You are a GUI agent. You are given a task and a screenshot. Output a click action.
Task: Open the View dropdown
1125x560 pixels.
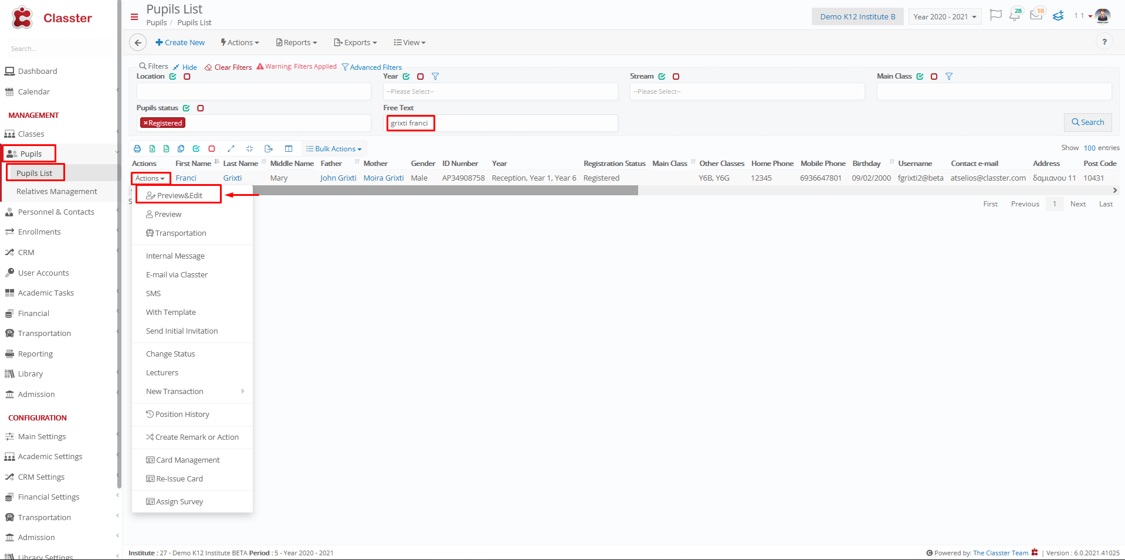[410, 42]
